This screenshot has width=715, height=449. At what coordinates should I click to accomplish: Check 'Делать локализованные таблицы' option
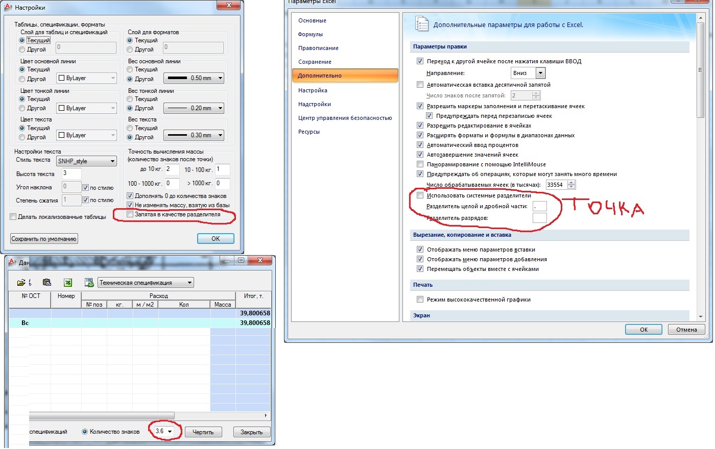(x=13, y=217)
